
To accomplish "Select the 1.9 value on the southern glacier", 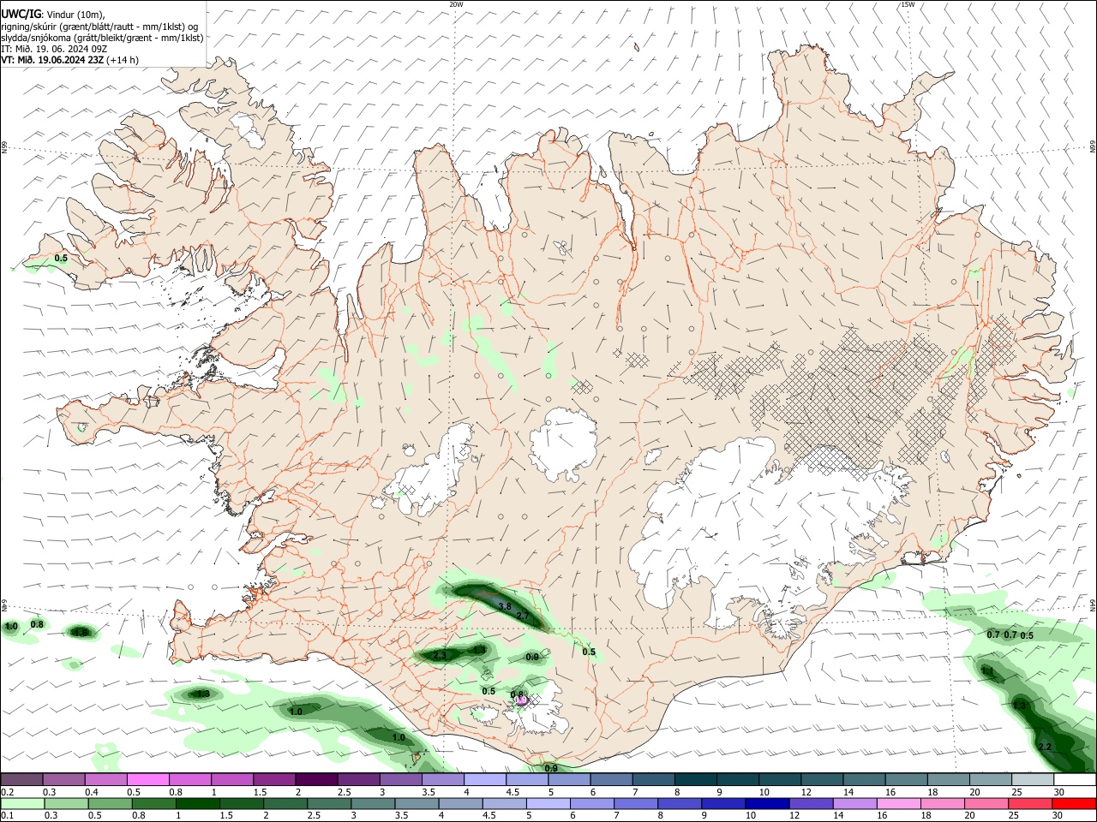I will click(x=521, y=700).
